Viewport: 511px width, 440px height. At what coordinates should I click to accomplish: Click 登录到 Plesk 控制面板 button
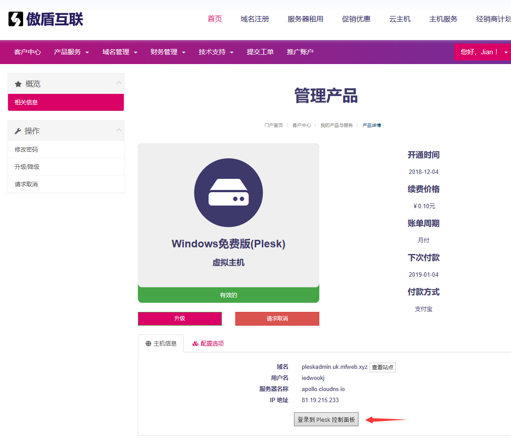coord(326,419)
